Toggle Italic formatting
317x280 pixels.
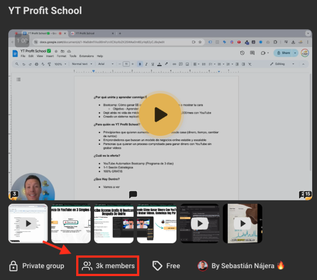tap(146, 64)
